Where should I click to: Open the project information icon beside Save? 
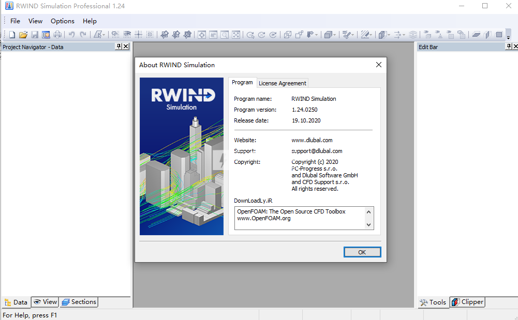pos(46,35)
